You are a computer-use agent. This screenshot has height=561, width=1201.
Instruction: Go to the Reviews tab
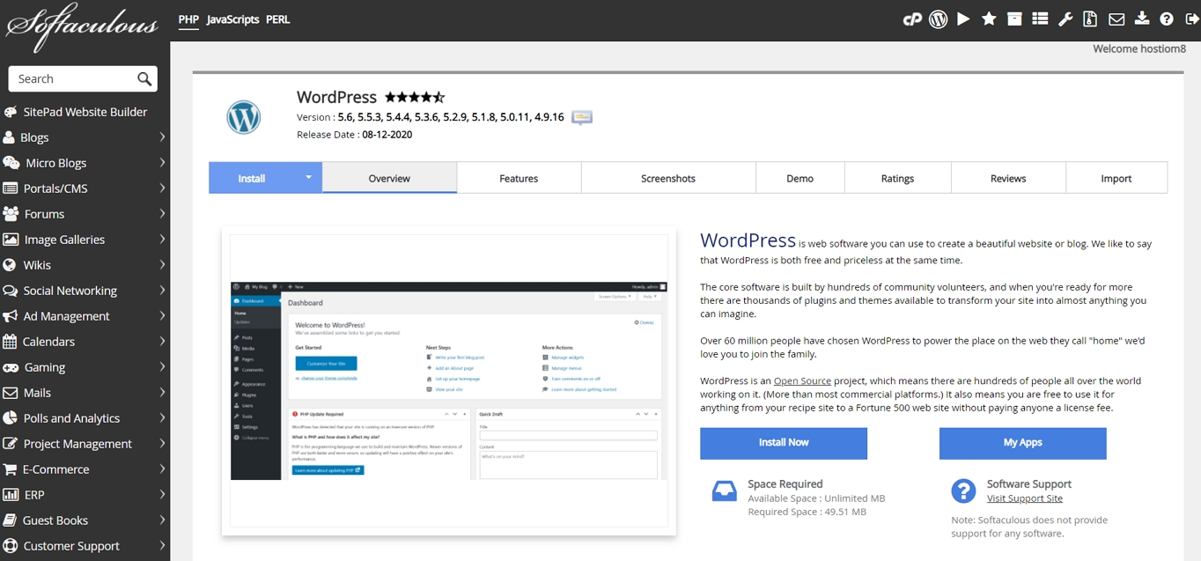pos(1008,178)
